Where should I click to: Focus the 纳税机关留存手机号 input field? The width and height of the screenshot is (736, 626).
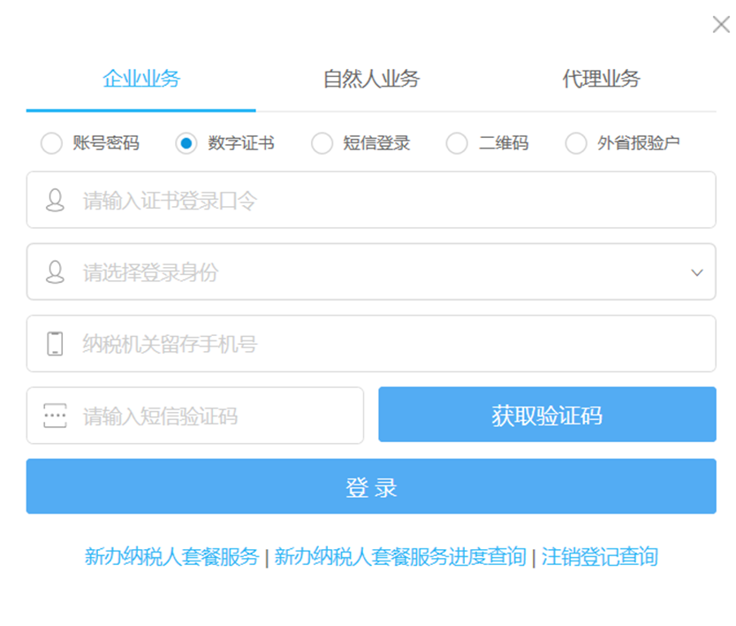tap(371, 343)
